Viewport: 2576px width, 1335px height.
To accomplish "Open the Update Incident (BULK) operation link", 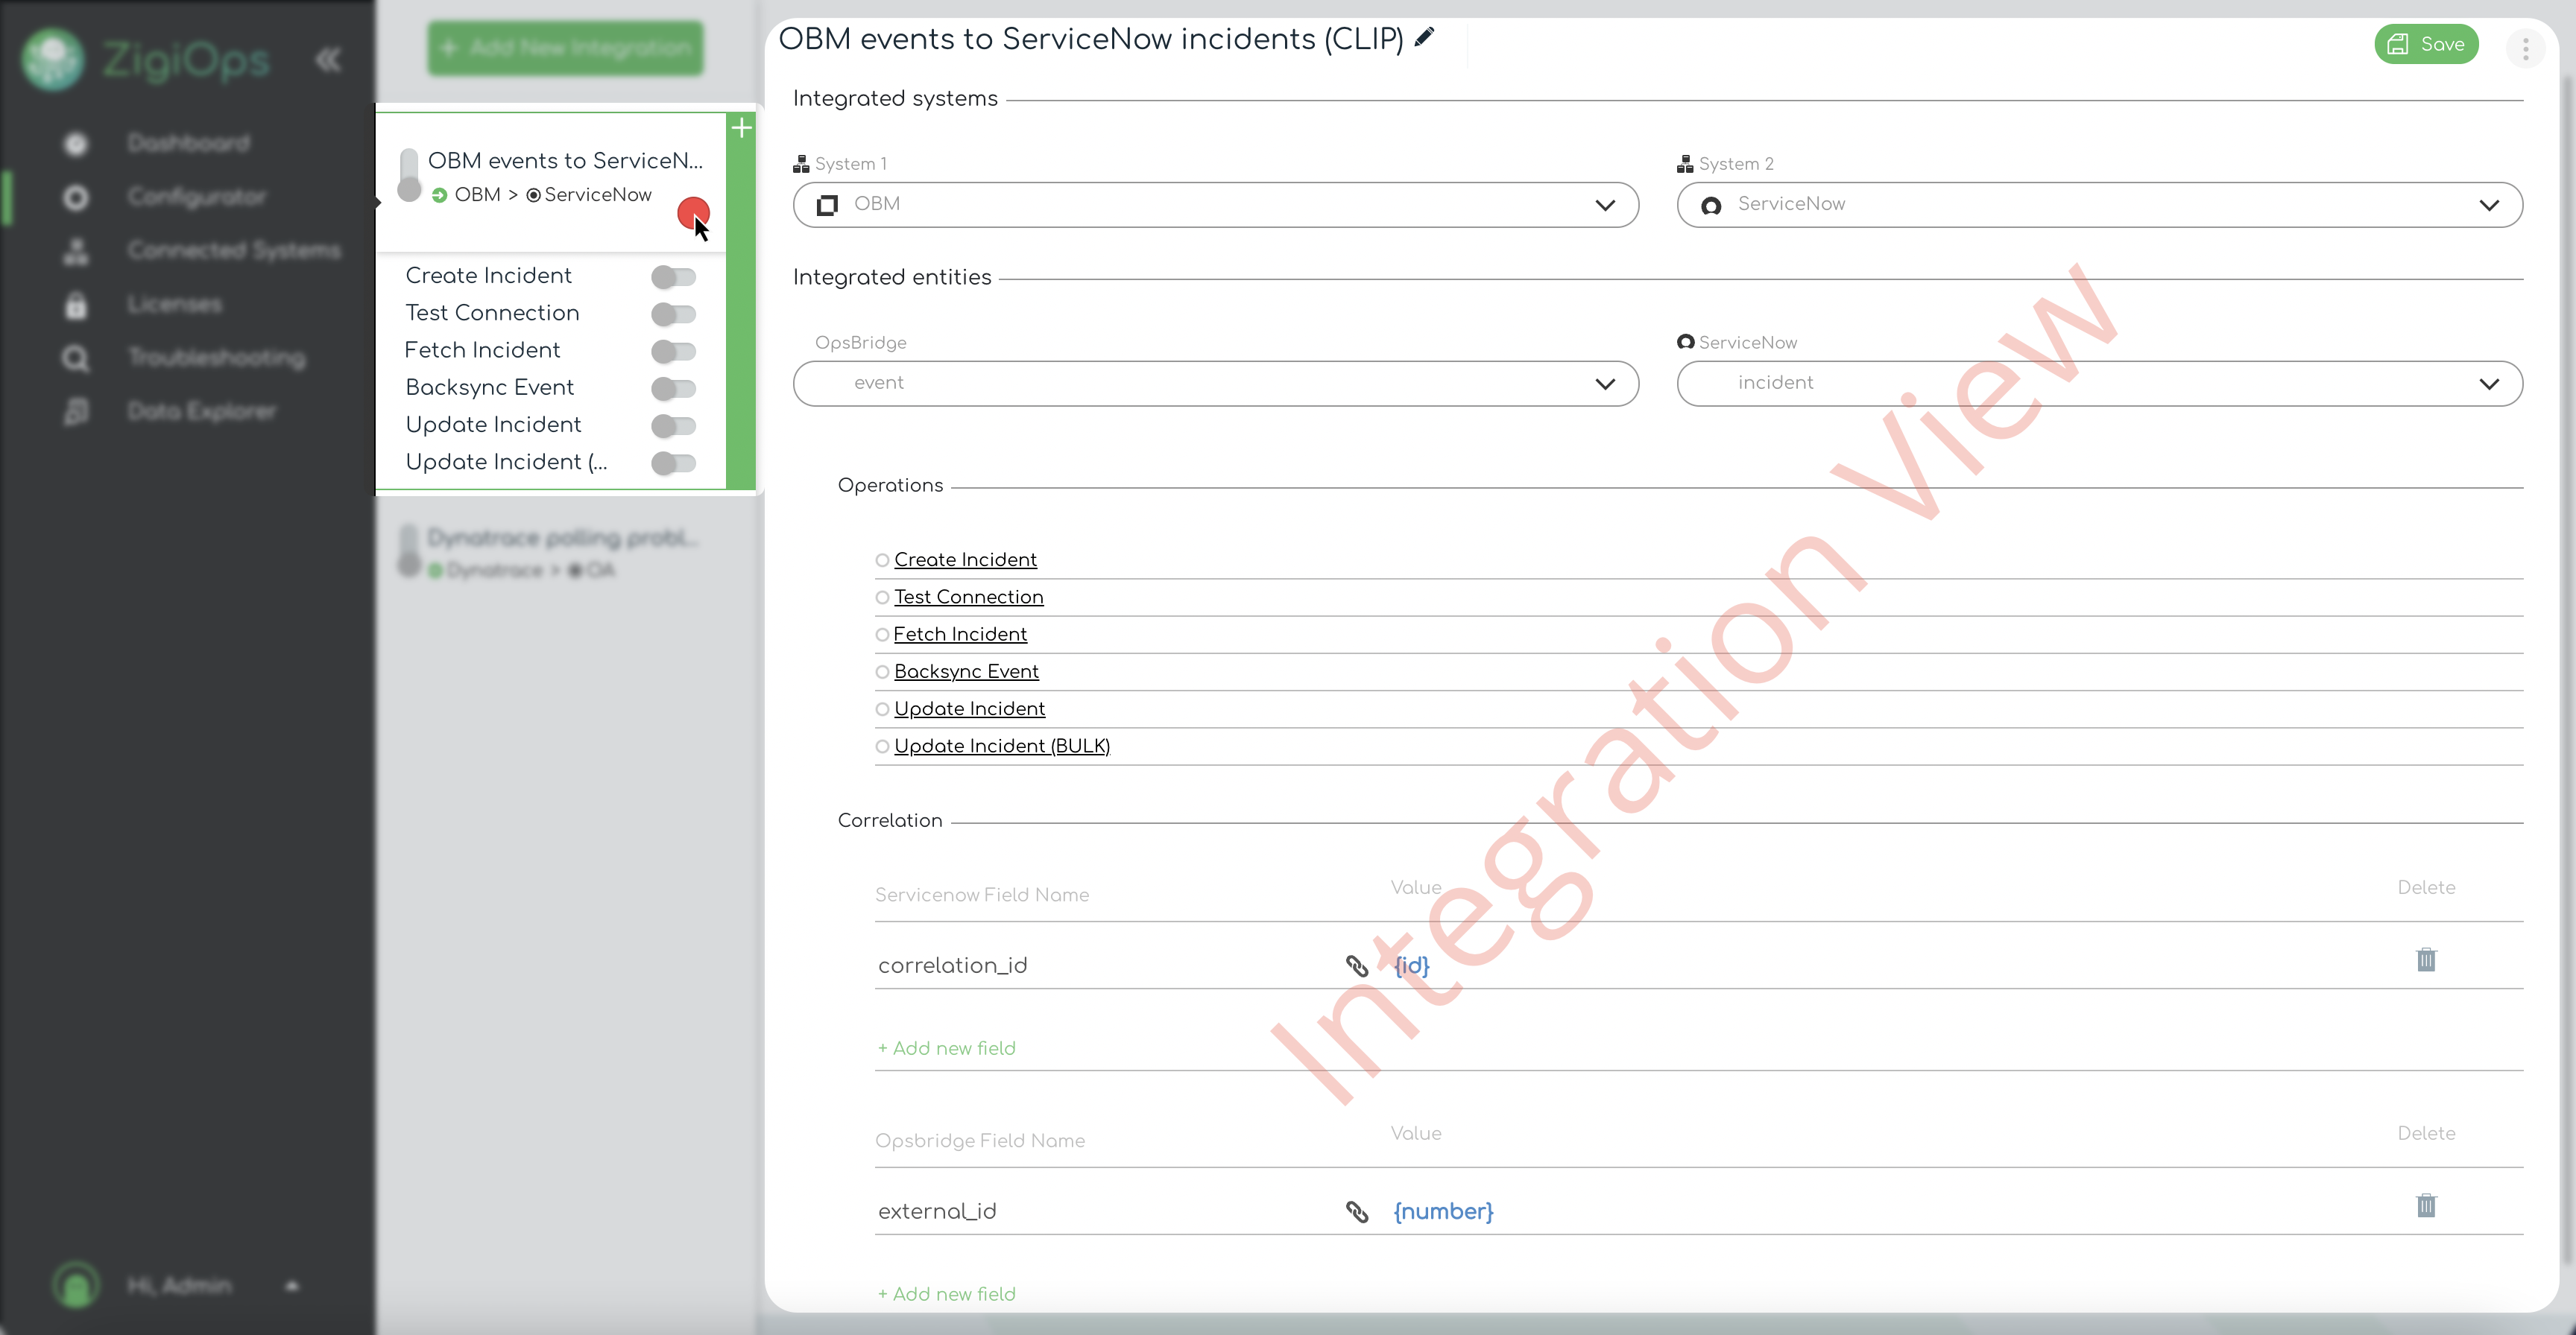I will tap(1002, 746).
